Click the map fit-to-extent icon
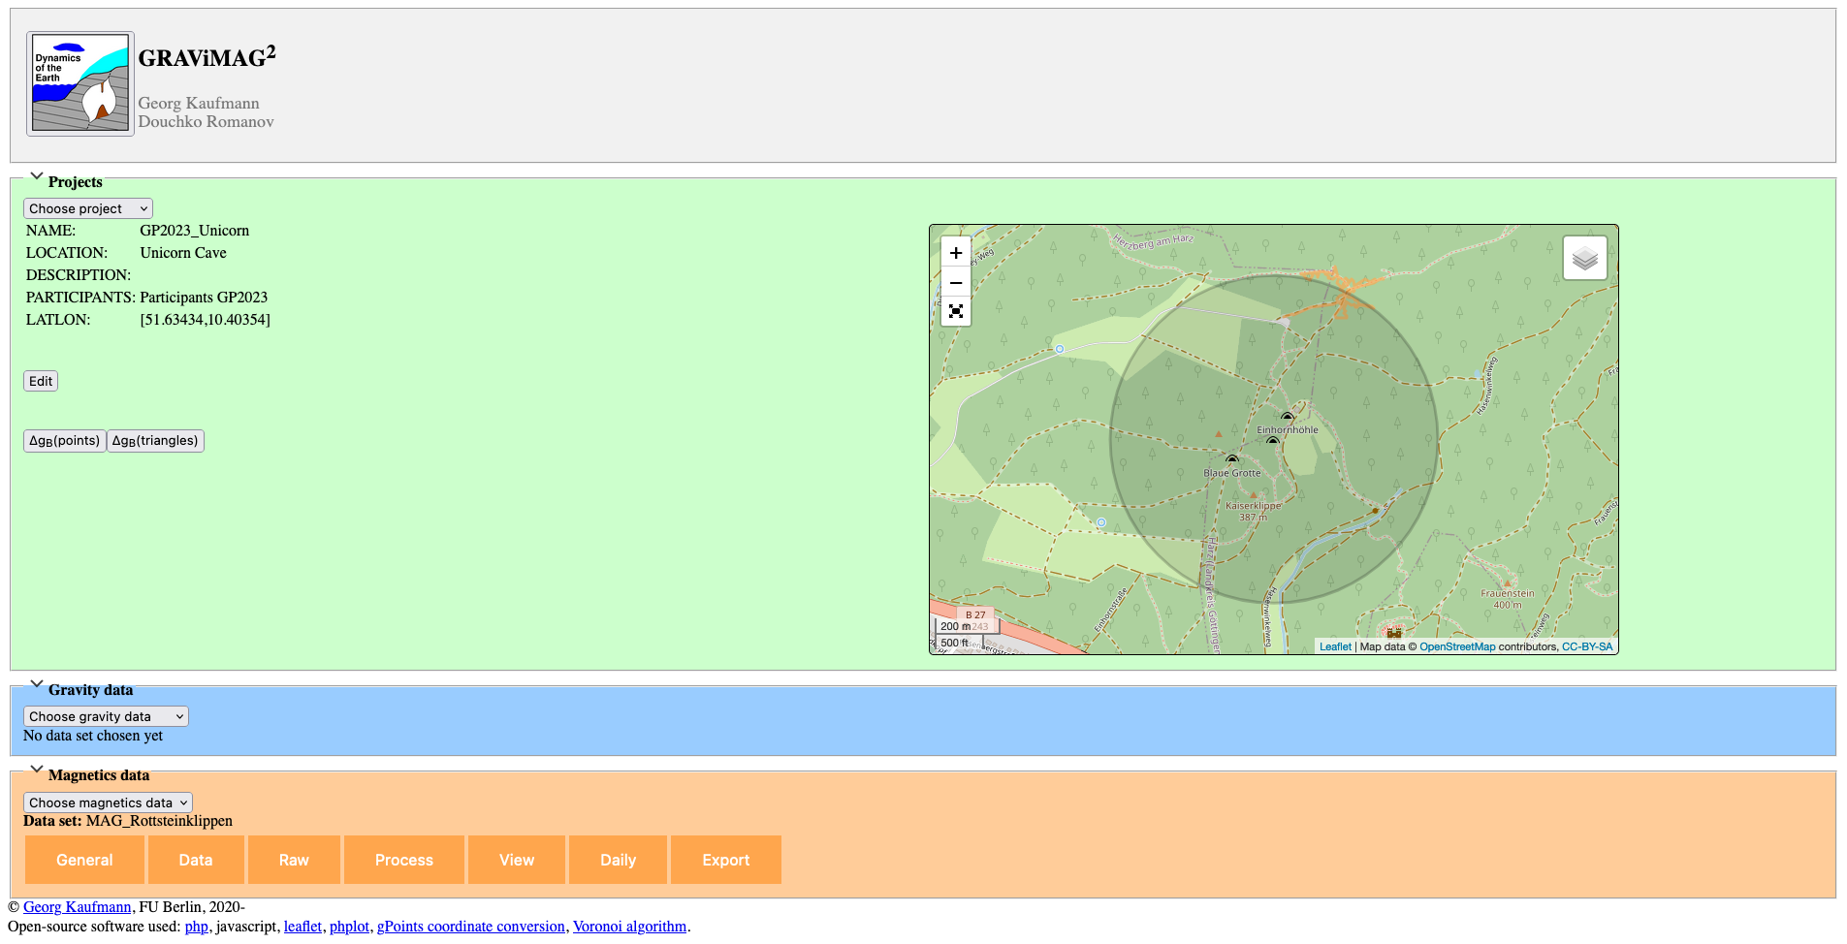This screenshot has height=944, width=1847. point(955,311)
